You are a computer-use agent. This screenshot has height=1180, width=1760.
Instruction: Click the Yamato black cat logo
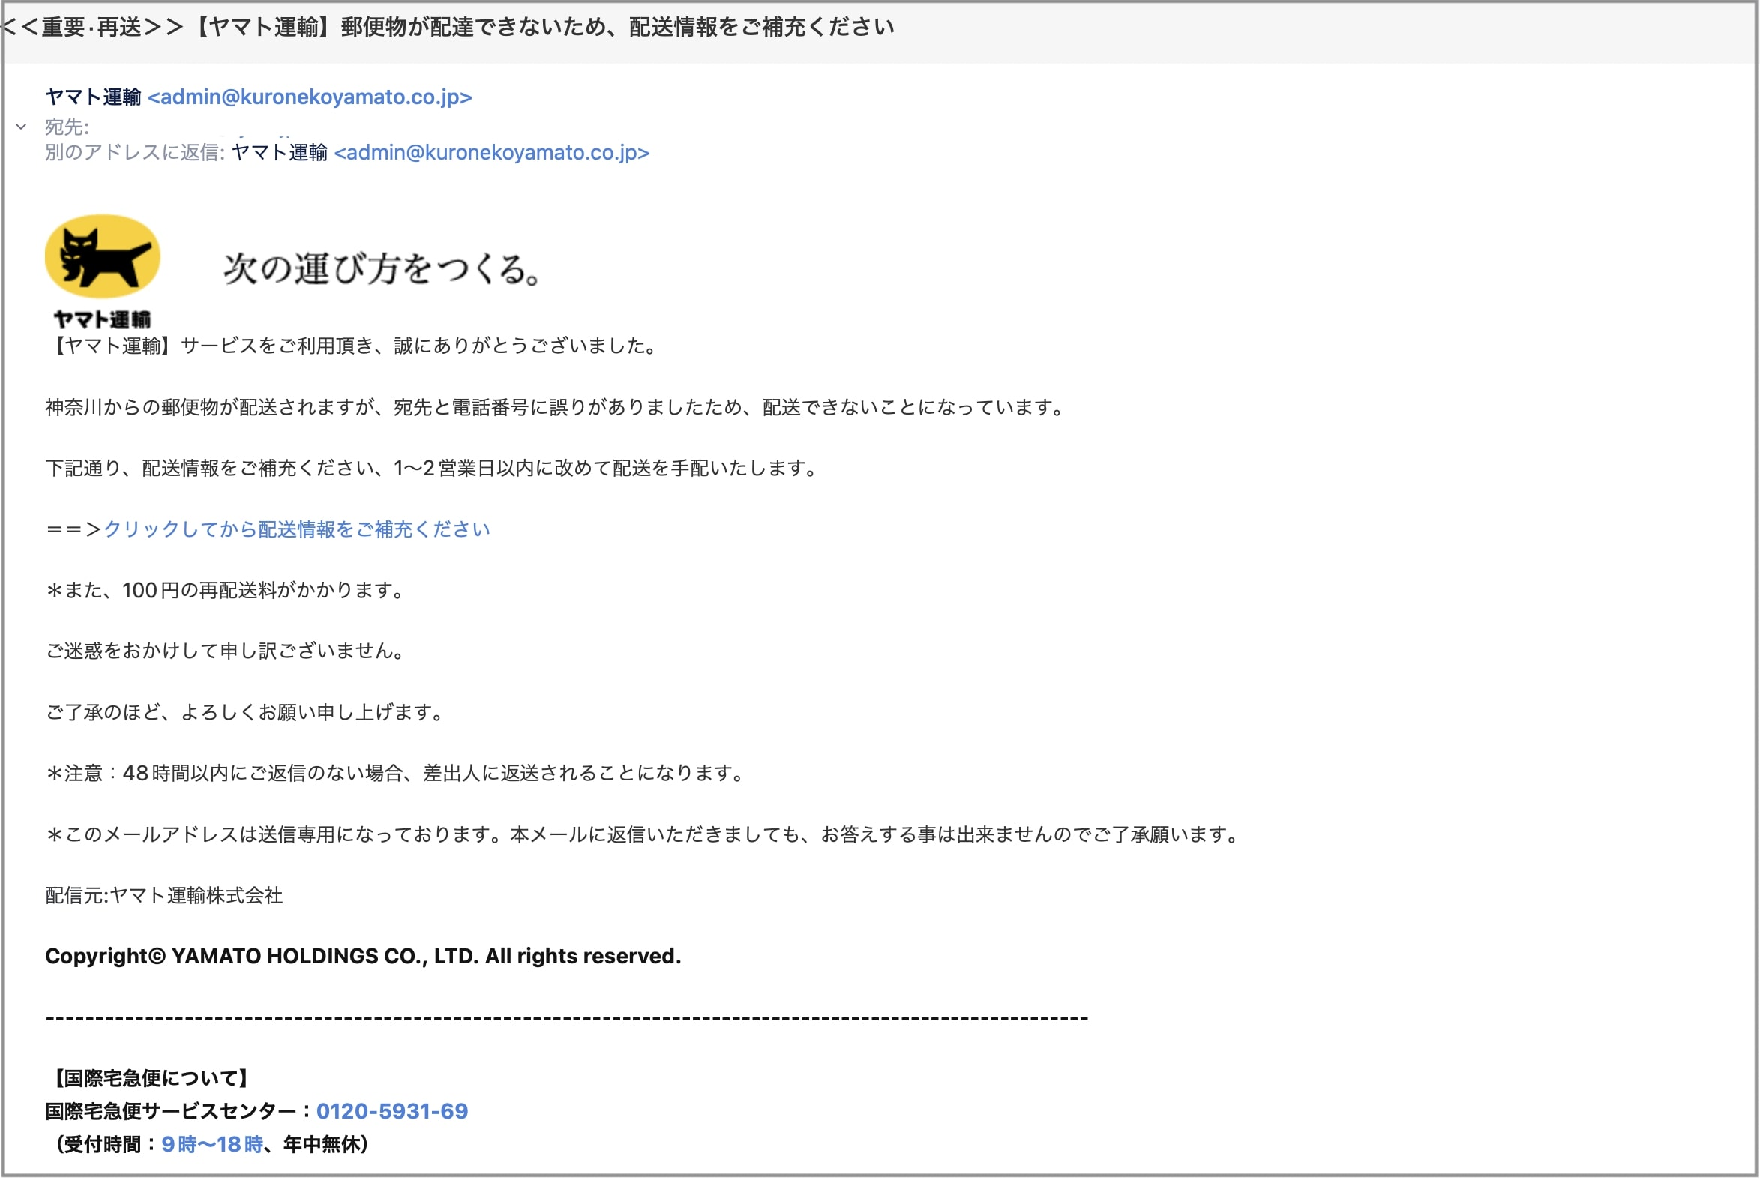[103, 256]
